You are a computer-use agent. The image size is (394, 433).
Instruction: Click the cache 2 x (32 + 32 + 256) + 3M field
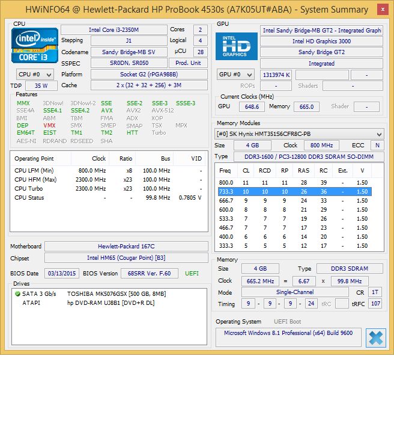click(x=149, y=85)
